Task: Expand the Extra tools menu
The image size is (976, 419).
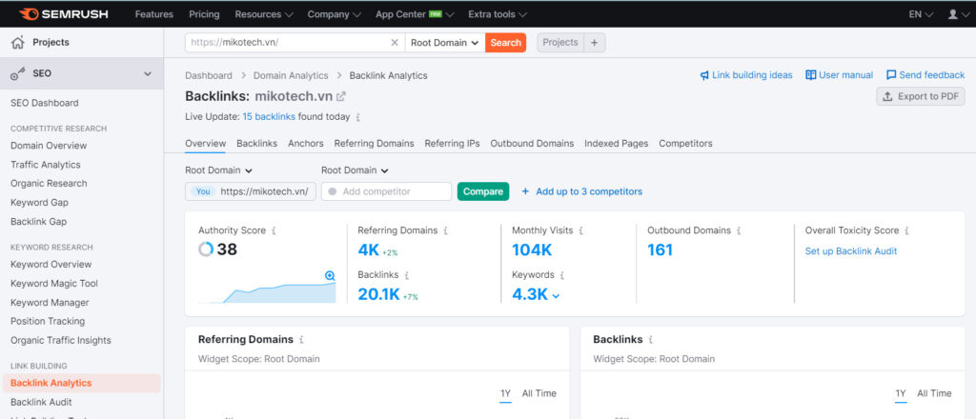Action: click(x=498, y=13)
